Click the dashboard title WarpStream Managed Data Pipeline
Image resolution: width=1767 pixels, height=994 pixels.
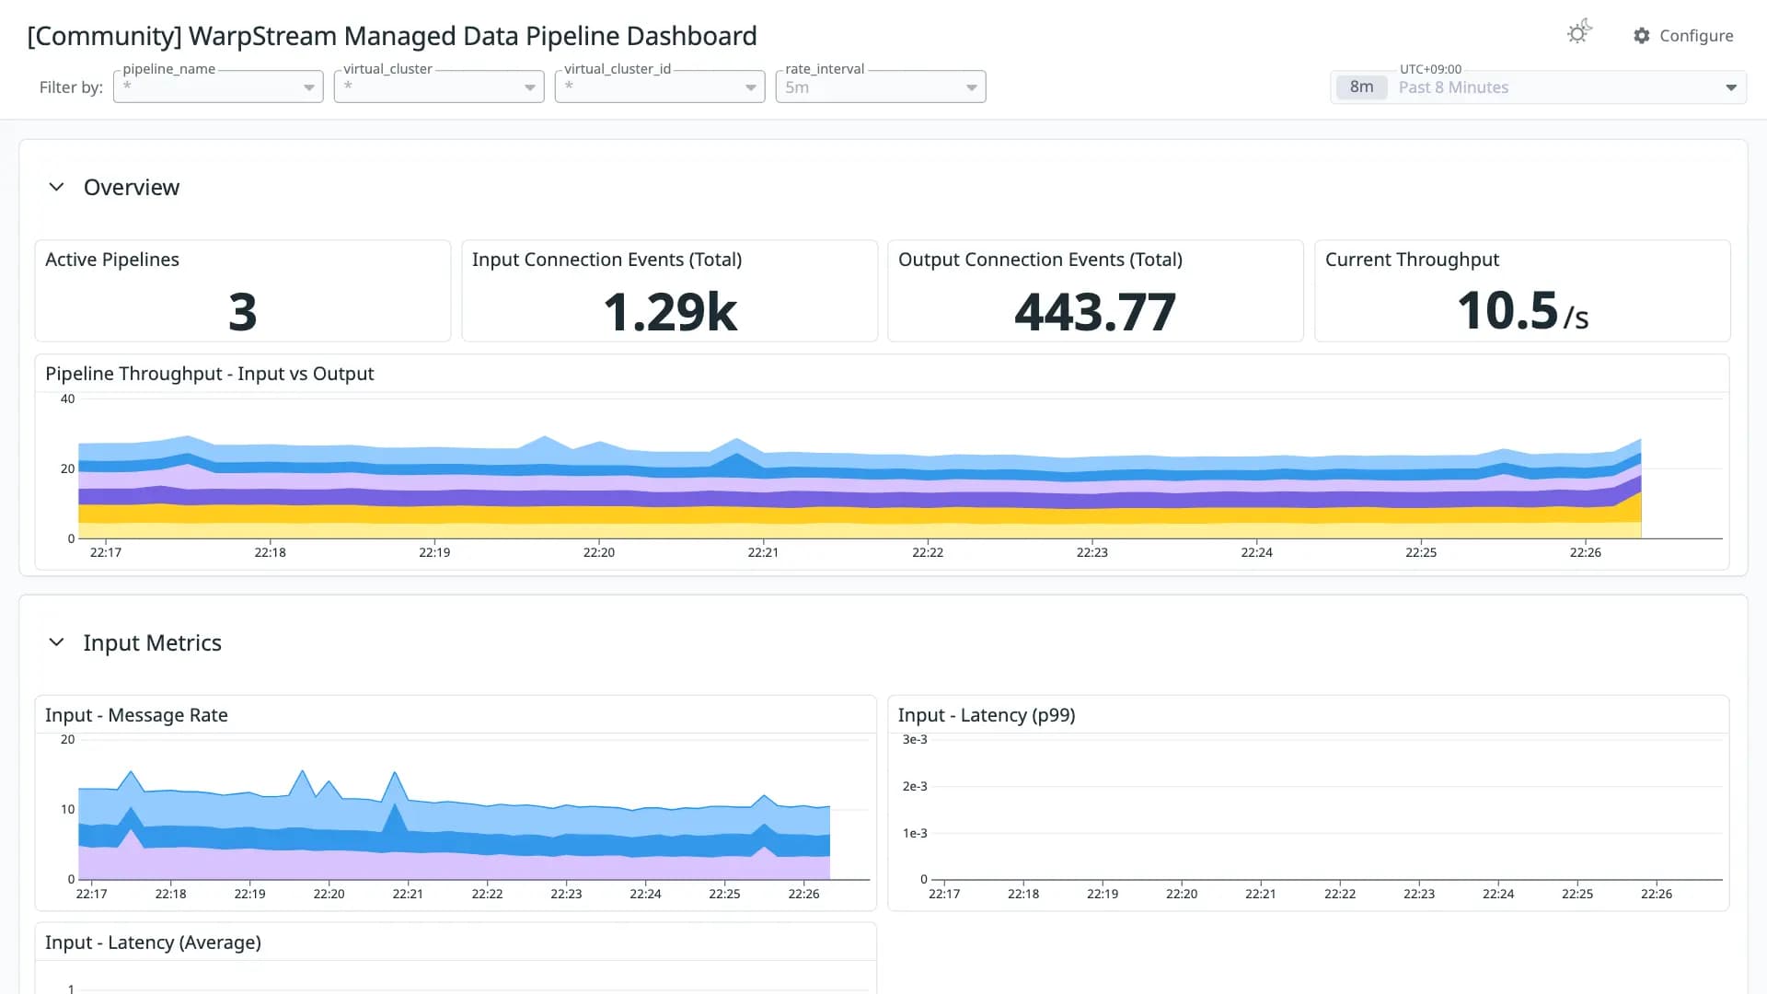point(392,36)
